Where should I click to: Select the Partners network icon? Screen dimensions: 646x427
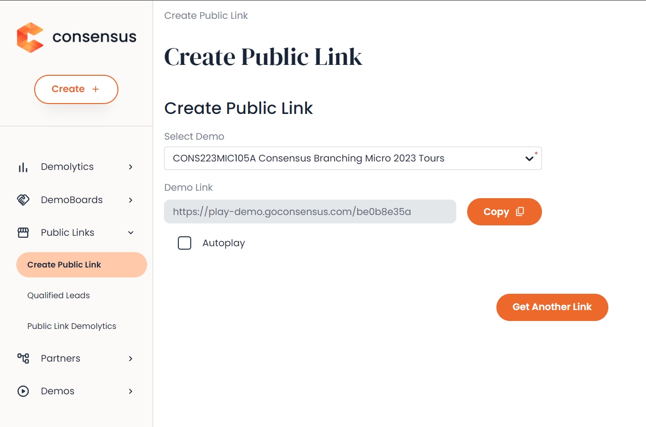[23, 358]
